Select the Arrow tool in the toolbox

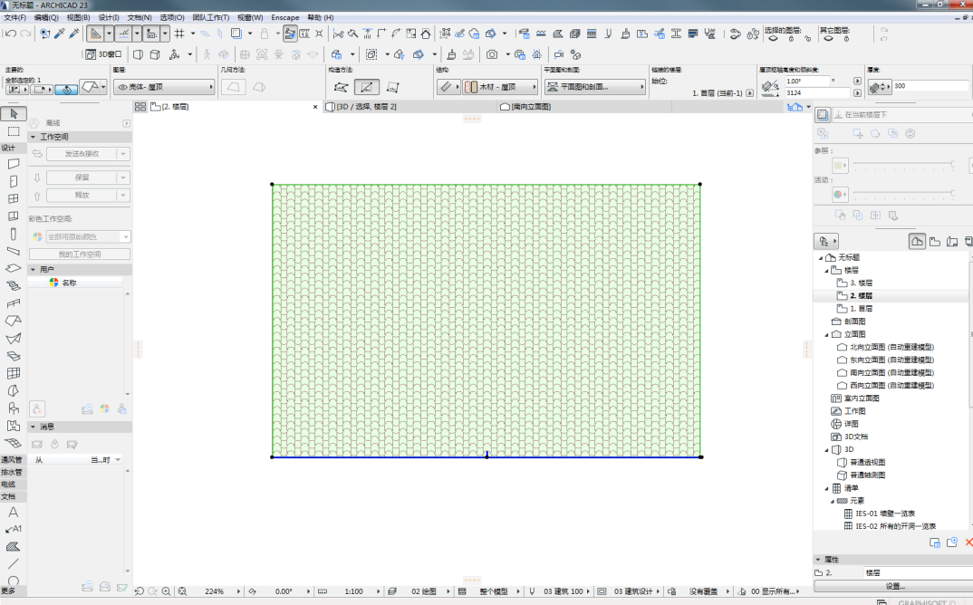[x=13, y=113]
